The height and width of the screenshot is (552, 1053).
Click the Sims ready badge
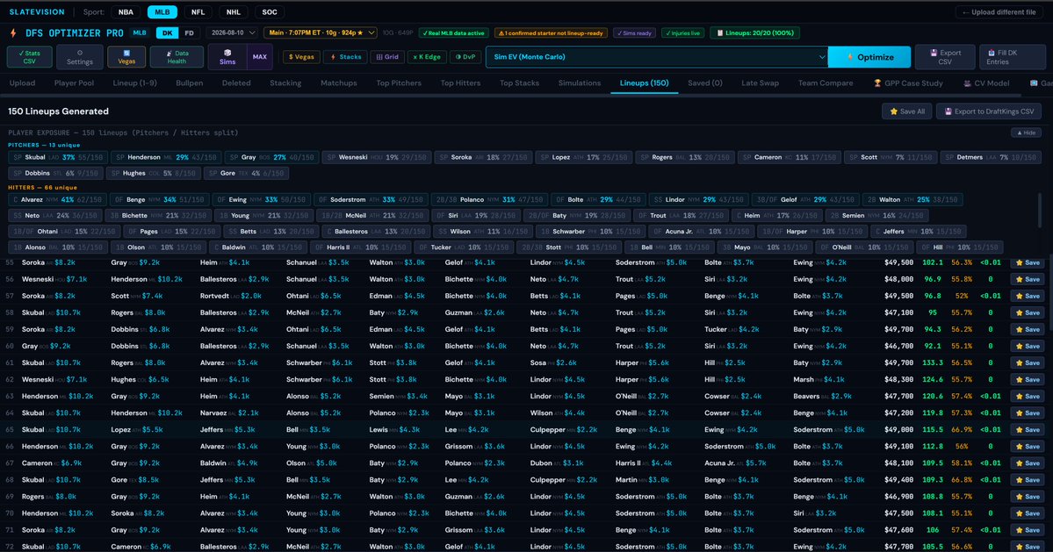[634, 32]
